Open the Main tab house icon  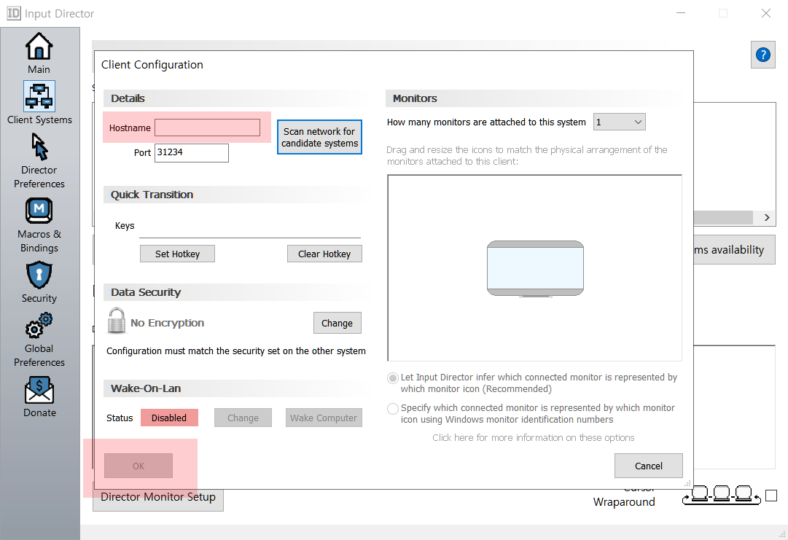click(39, 46)
